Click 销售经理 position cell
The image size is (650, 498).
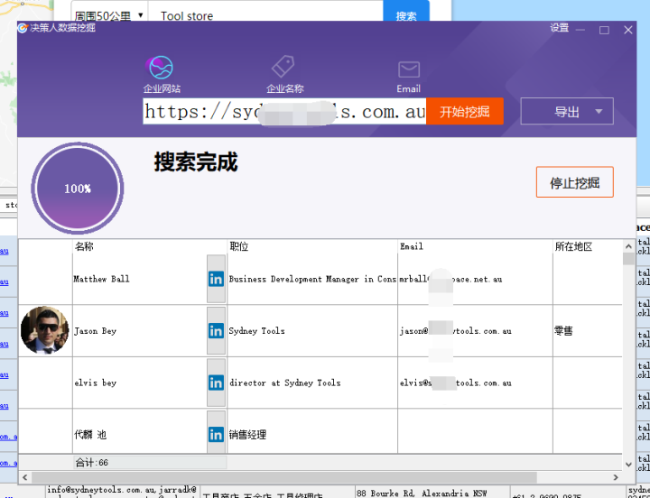(x=312, y=431)
